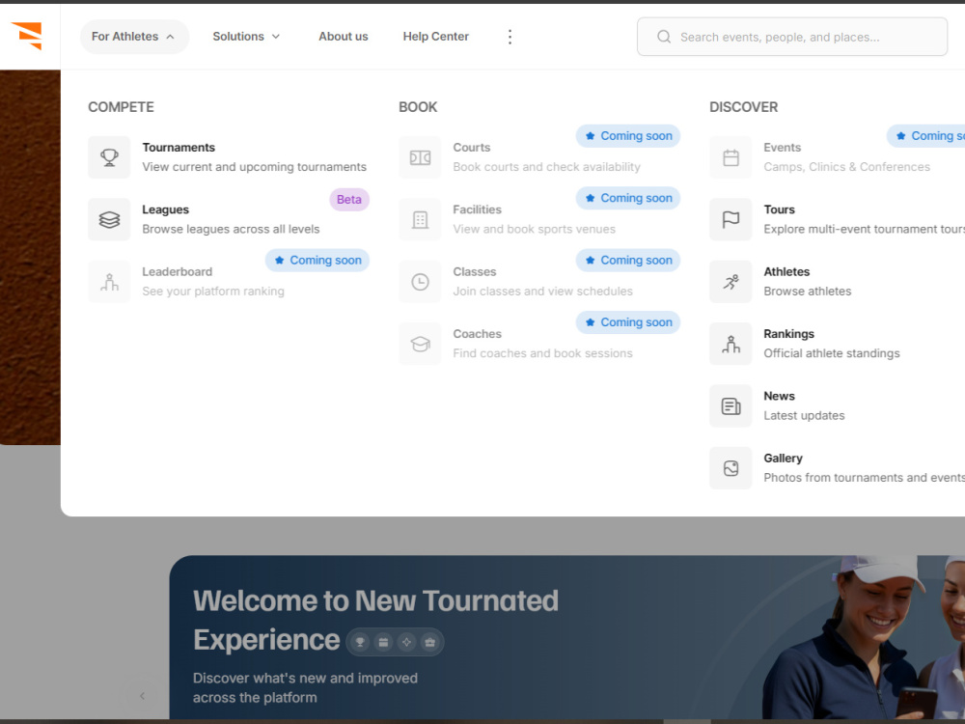Screen dimensions: 965x724
Task: Click the briefcase icon in welcome banner
Action: coord(430,643)
